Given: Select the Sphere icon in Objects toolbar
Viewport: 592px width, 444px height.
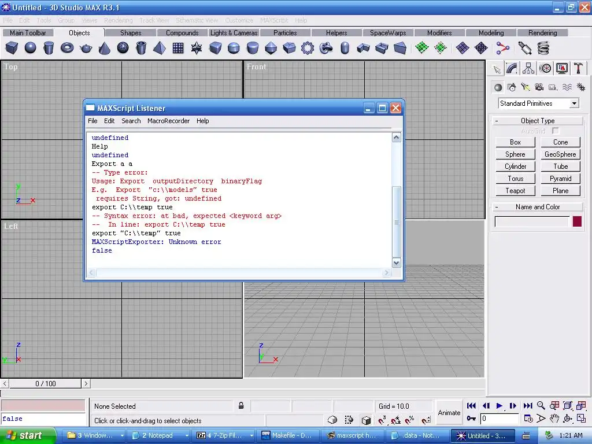Looking at the screenshot, I should click(x=30, y=48).
